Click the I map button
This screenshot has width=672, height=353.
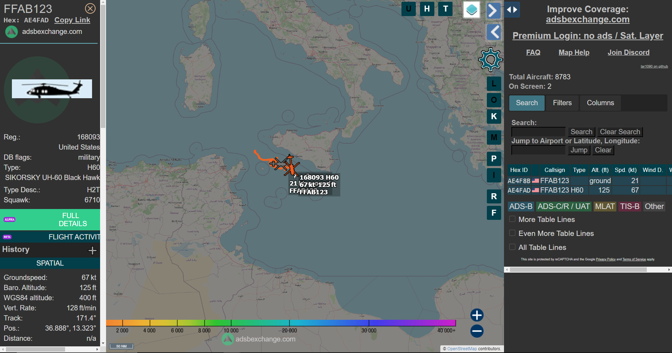point(494,175)
